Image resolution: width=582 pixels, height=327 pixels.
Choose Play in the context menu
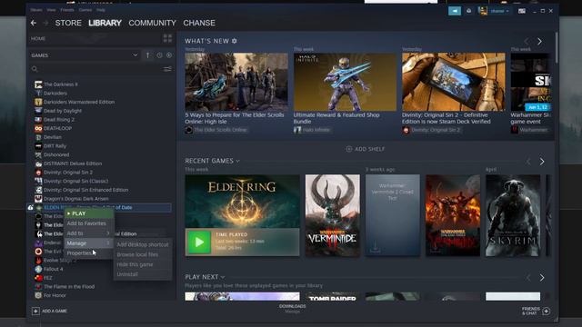(x=89, y=213)
